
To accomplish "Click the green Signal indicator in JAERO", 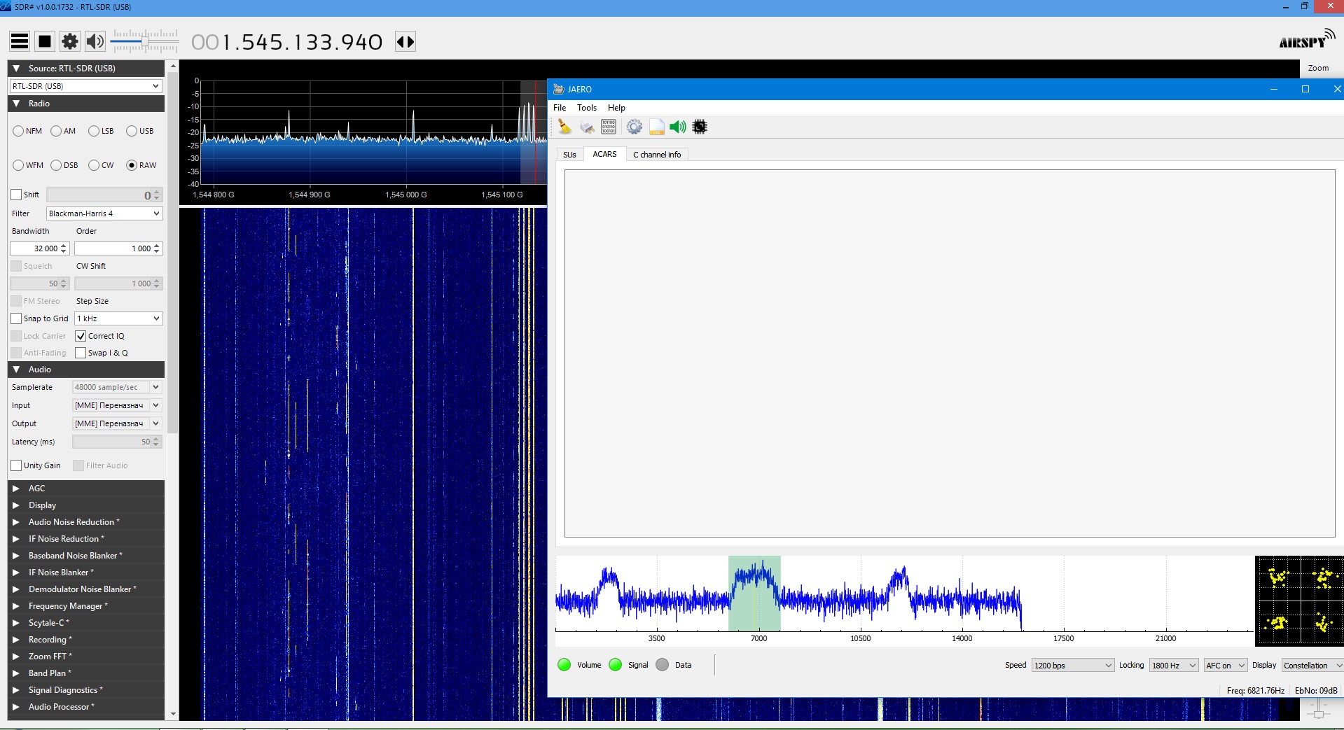I will (615, 665).
